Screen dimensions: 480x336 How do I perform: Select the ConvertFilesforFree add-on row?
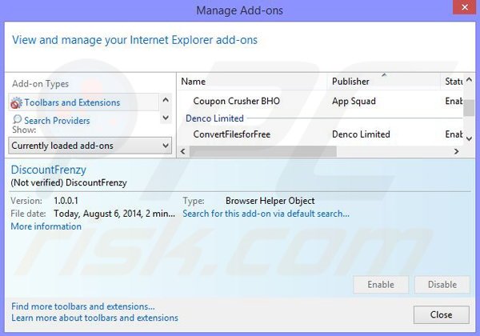[x=321, y=134]
